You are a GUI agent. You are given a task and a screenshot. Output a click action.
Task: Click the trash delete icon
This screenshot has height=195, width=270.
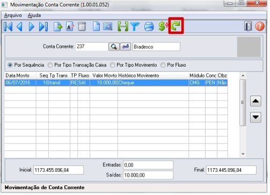tap(82, 27)
